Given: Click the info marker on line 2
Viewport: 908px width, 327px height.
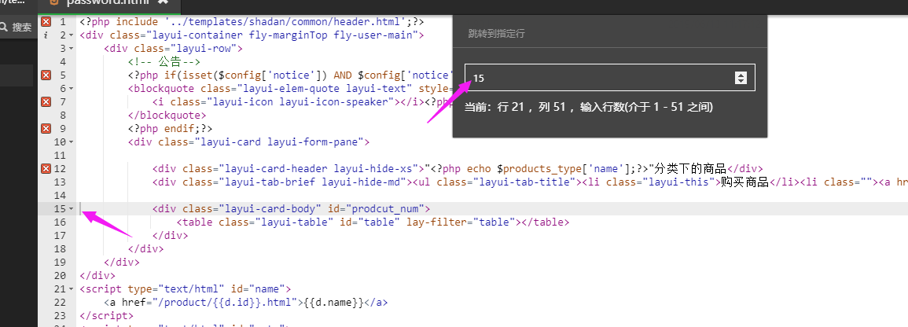Looking at the screenshot, I should pos(46,35).
